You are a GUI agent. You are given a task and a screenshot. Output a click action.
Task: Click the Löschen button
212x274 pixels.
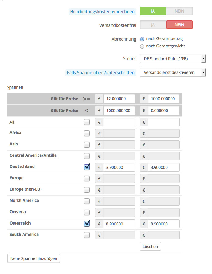tap(150, 247)
